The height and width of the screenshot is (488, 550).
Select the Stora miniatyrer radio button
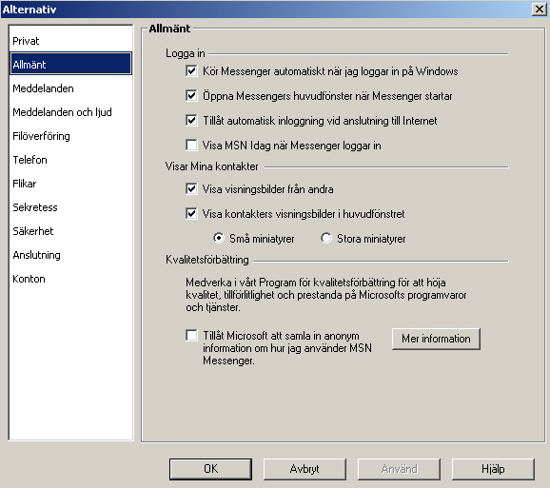pyautogui.click(x=326, y=239)
